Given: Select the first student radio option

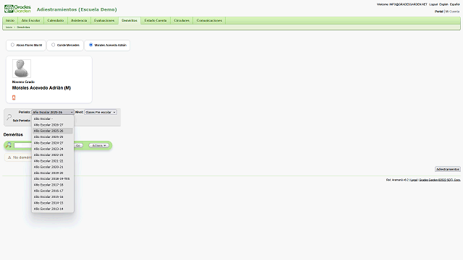Looking at the screenshot, I should (12, 45).
